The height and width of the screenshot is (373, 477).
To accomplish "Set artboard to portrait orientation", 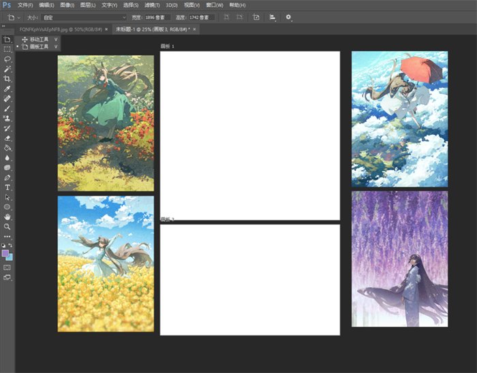I will tap(226, 17).
